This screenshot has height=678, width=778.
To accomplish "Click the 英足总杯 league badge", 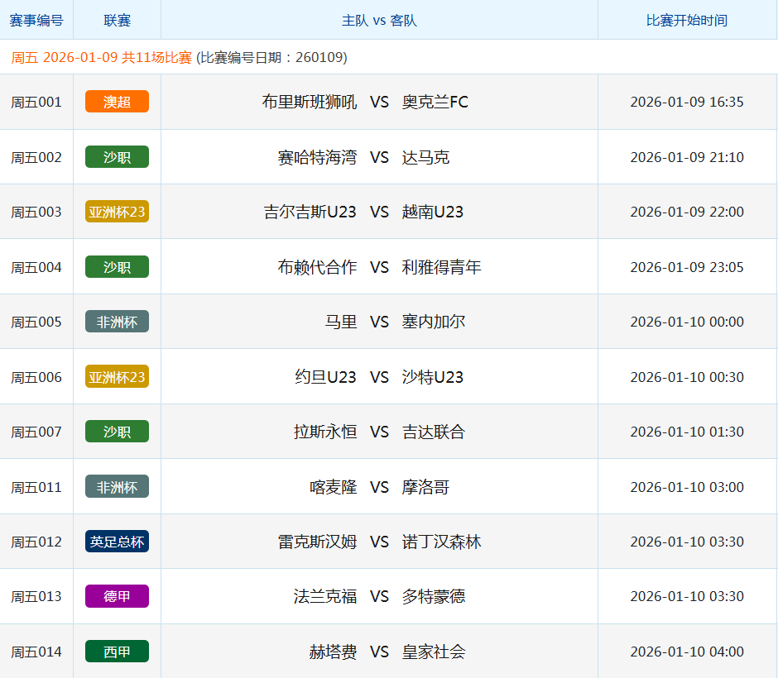I will [117, 542].
